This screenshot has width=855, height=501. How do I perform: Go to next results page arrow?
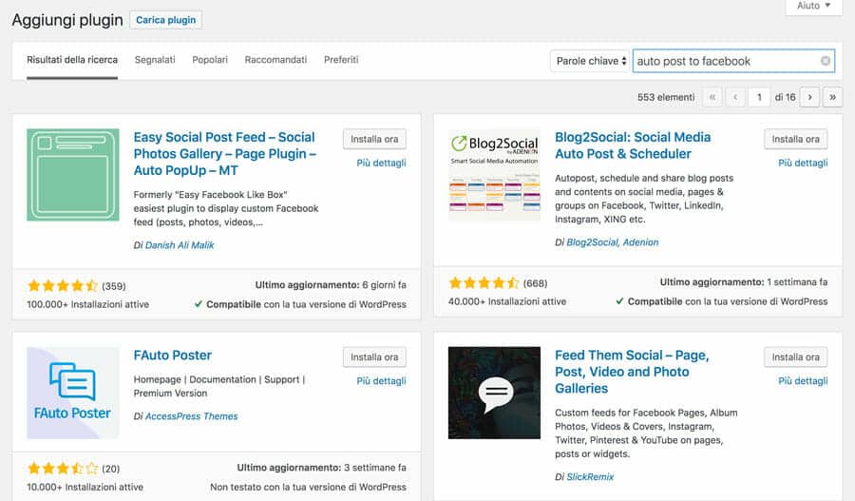809,97
